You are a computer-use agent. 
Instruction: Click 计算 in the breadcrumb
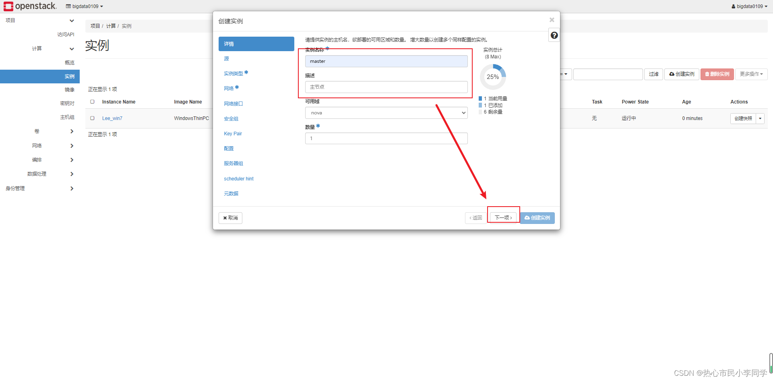111,26
